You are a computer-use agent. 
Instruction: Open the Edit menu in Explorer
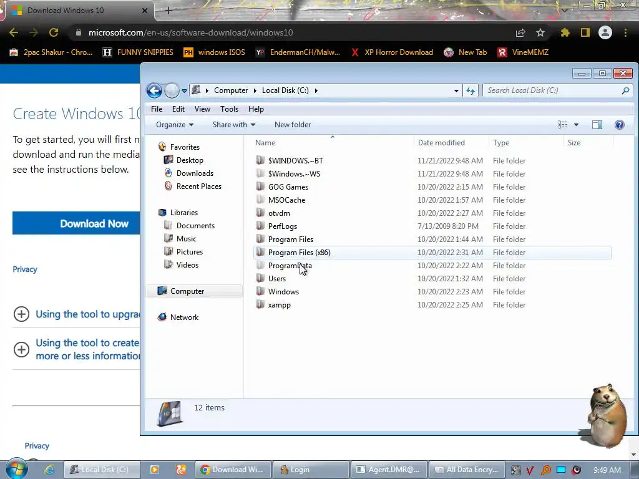click(178, 109)
